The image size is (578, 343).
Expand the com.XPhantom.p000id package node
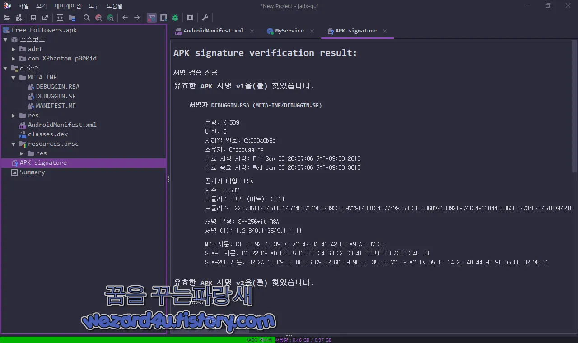[x=14, y=59]
